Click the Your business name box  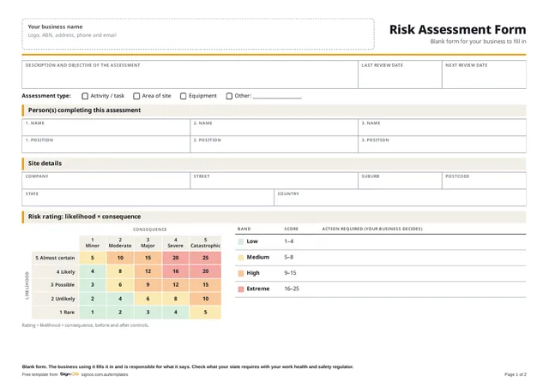[x=198, y=34]
